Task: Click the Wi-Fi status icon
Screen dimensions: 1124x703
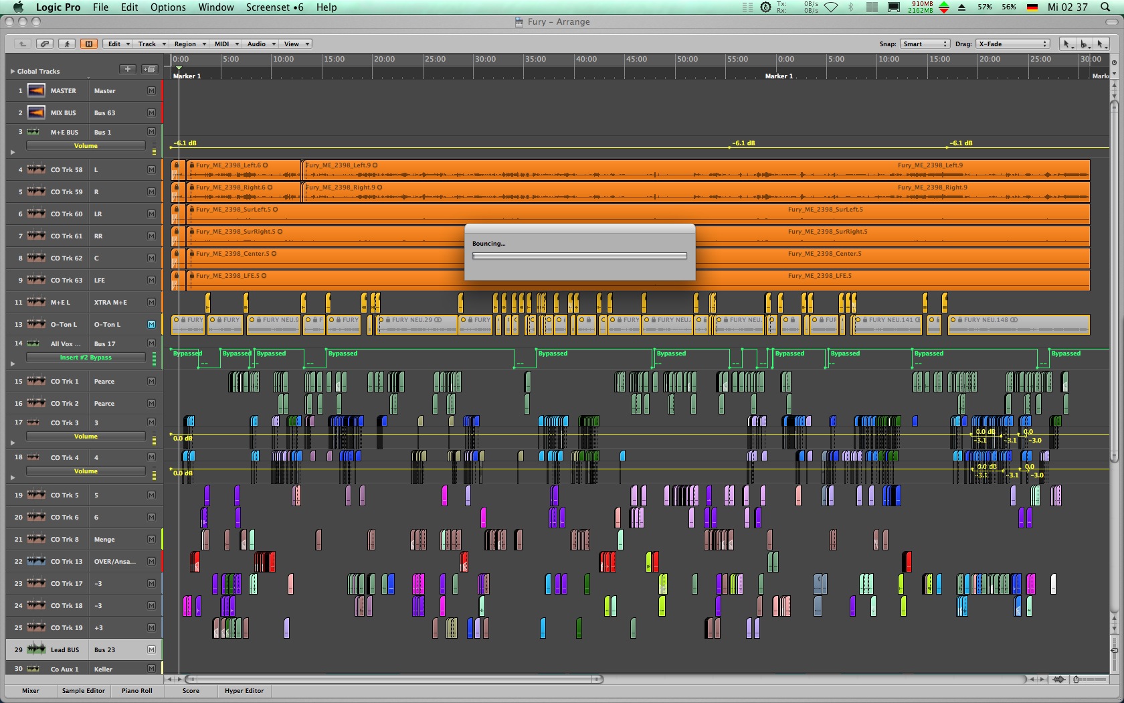Action: (x=831, y=7)
